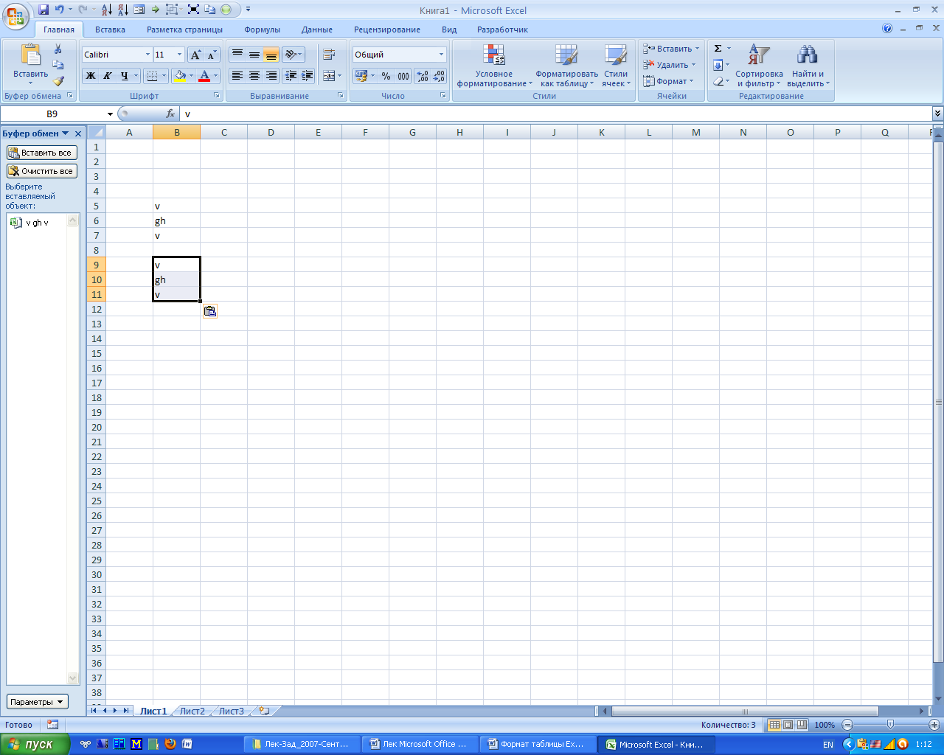Align text to bottom of cell
Viewport: 944px width, 755px height.
tap(271, 55)
